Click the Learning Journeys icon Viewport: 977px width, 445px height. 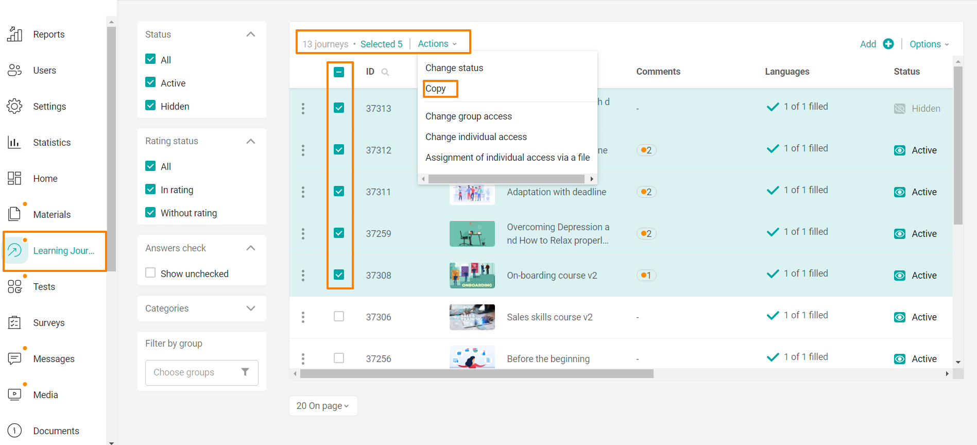[14, 251]
